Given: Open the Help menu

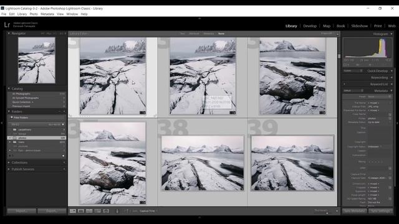Looking at the screenshot, I should pos(84,14).
